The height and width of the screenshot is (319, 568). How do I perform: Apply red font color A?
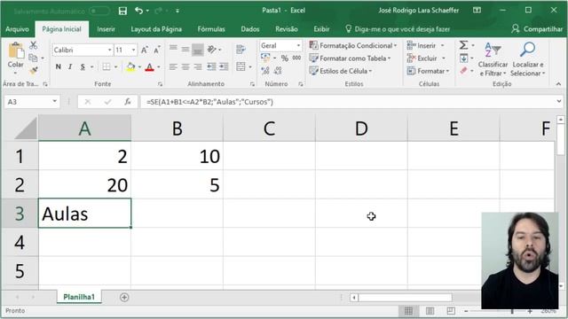point(149,67)
